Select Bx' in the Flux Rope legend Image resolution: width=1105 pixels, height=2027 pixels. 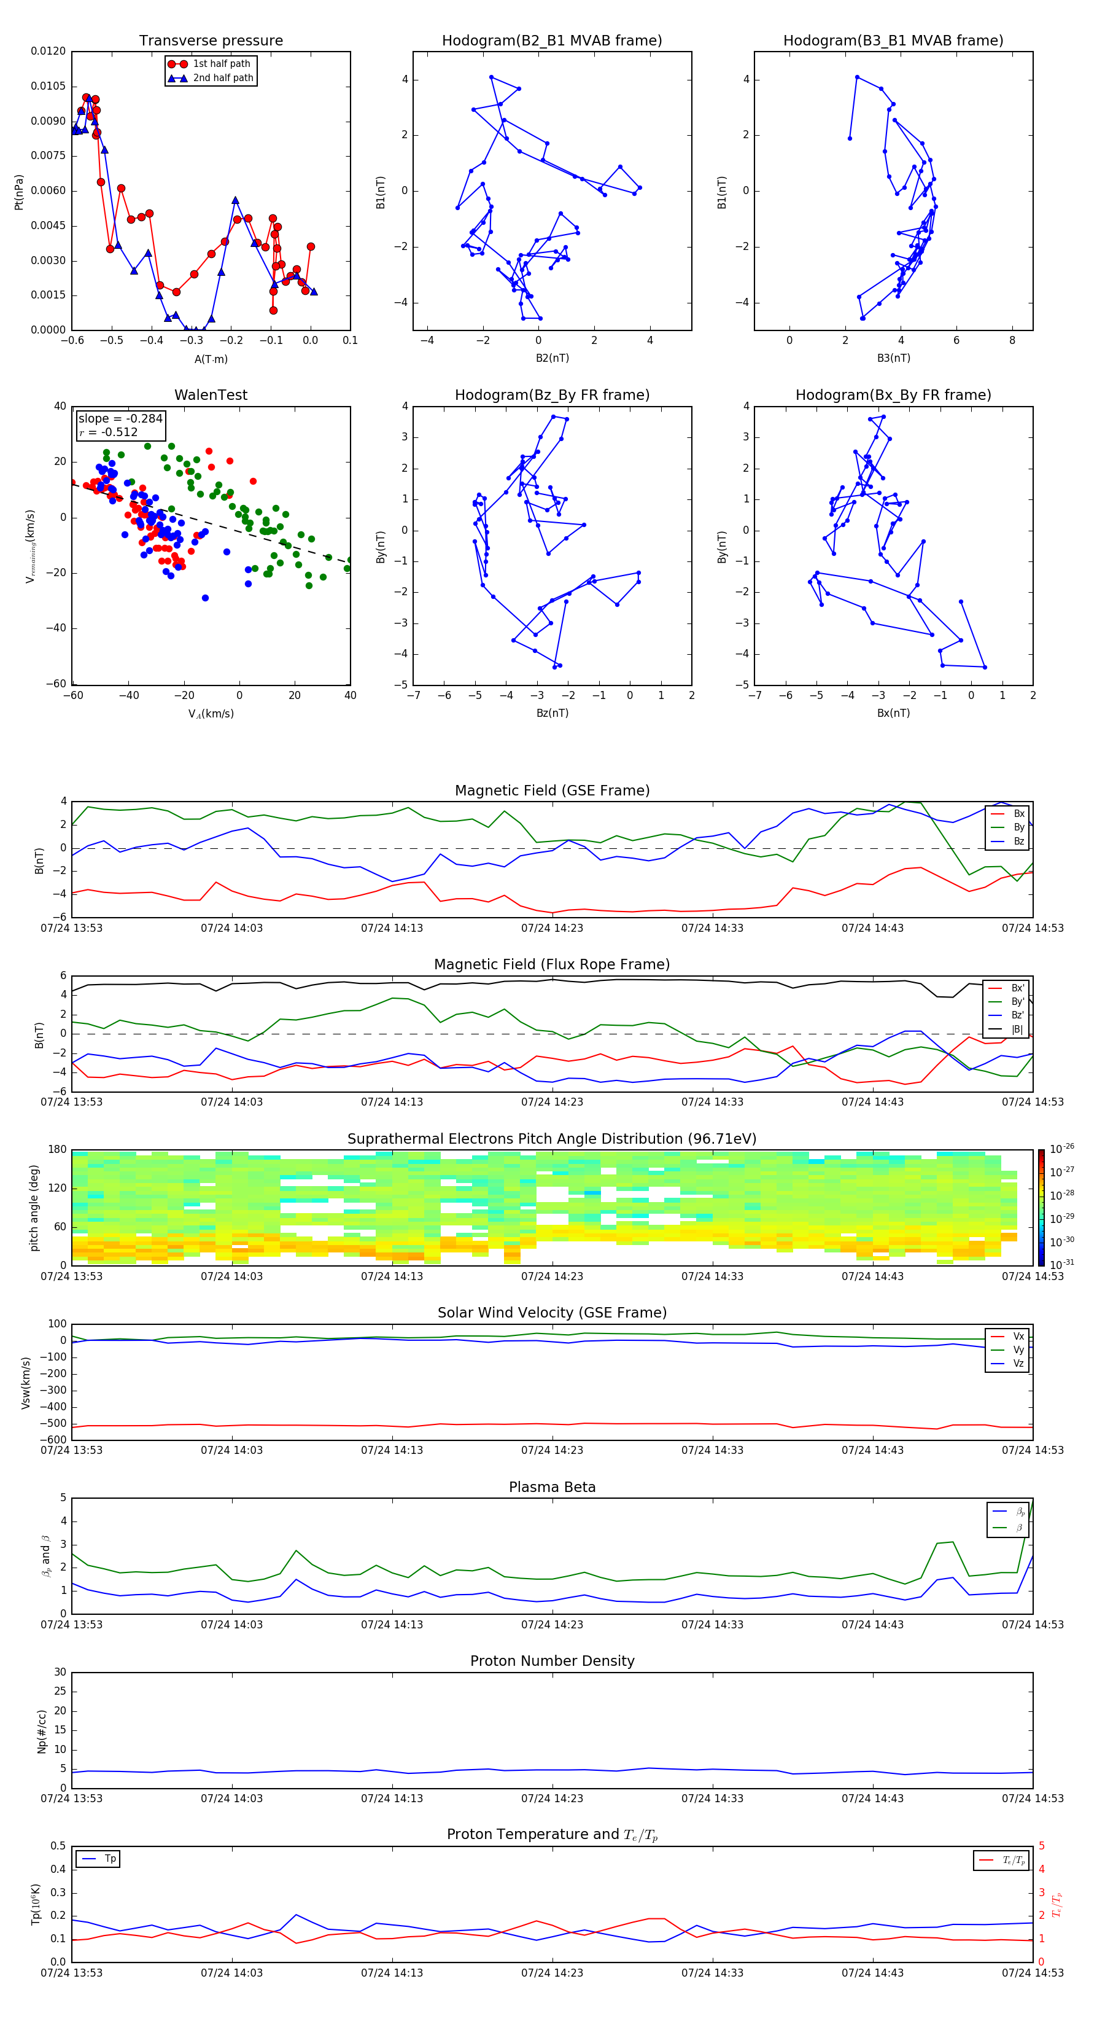click(1007, 988)
